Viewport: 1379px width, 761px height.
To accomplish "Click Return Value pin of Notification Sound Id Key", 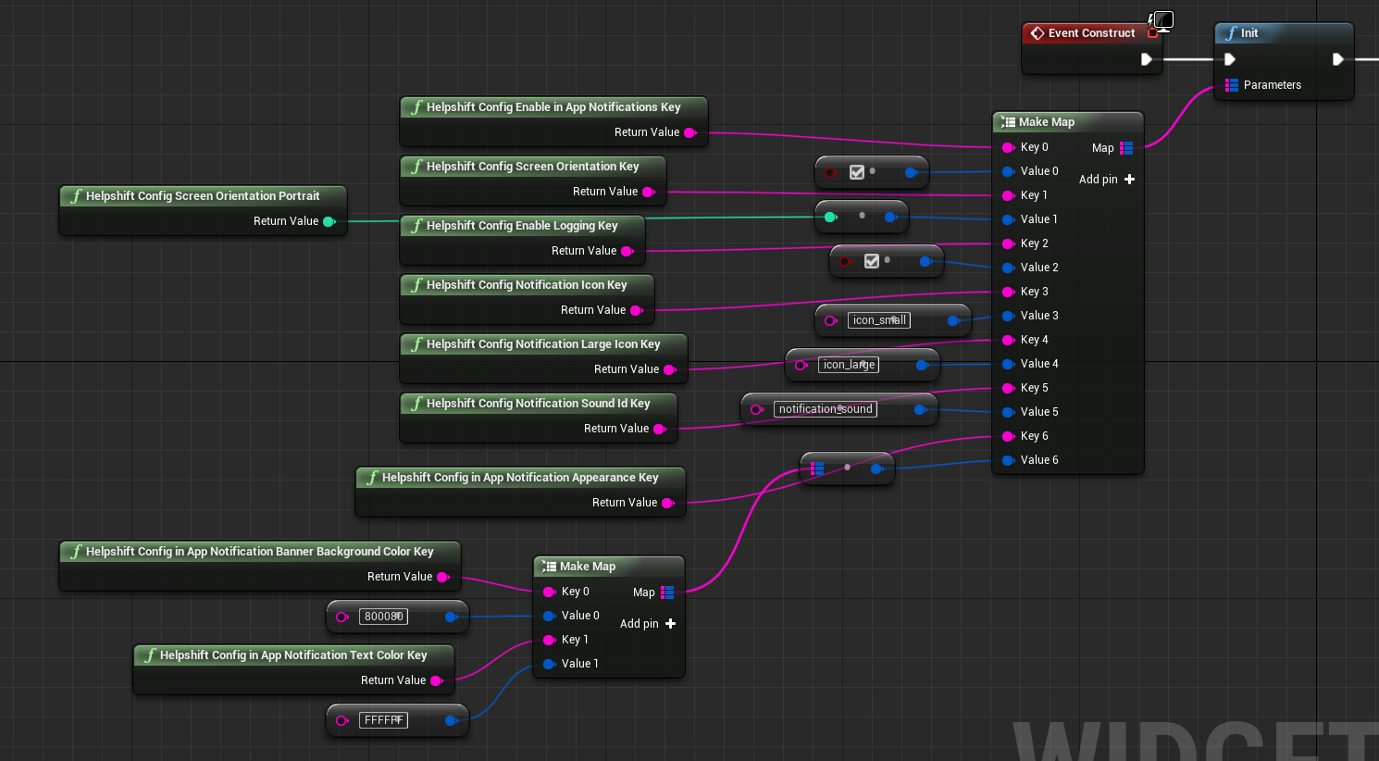I will [659, 429].
